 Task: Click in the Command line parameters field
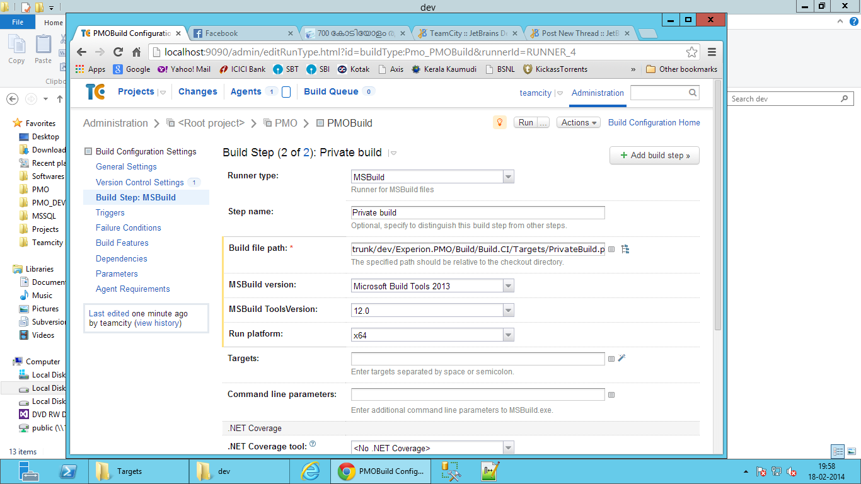coord(478,395)
